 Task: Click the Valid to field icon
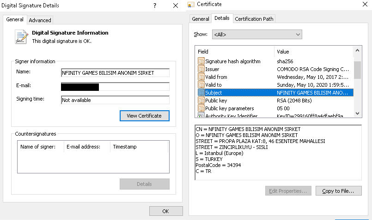point(201,85)
